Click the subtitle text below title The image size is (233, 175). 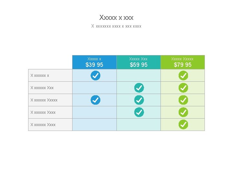click(116, 26)
